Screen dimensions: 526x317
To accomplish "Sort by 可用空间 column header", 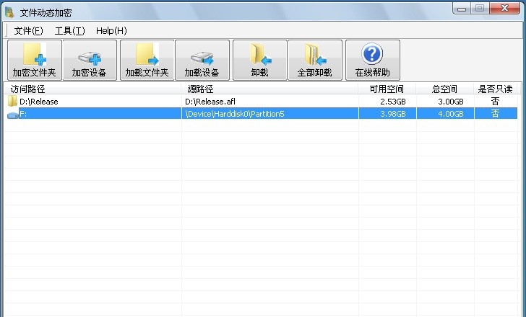I will click(x=387, y=89).
